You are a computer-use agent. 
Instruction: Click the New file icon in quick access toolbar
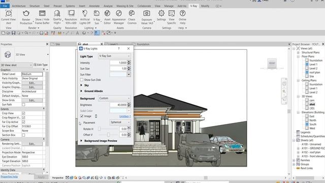coord(3,33)
